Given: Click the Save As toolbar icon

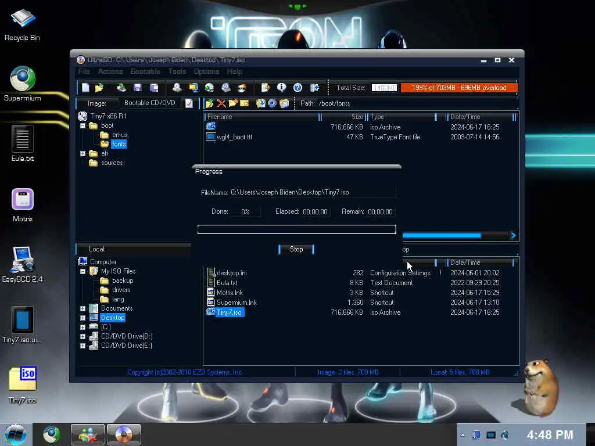Looking at the screenshot, I should pyautogui.click(x=154, y=88).
